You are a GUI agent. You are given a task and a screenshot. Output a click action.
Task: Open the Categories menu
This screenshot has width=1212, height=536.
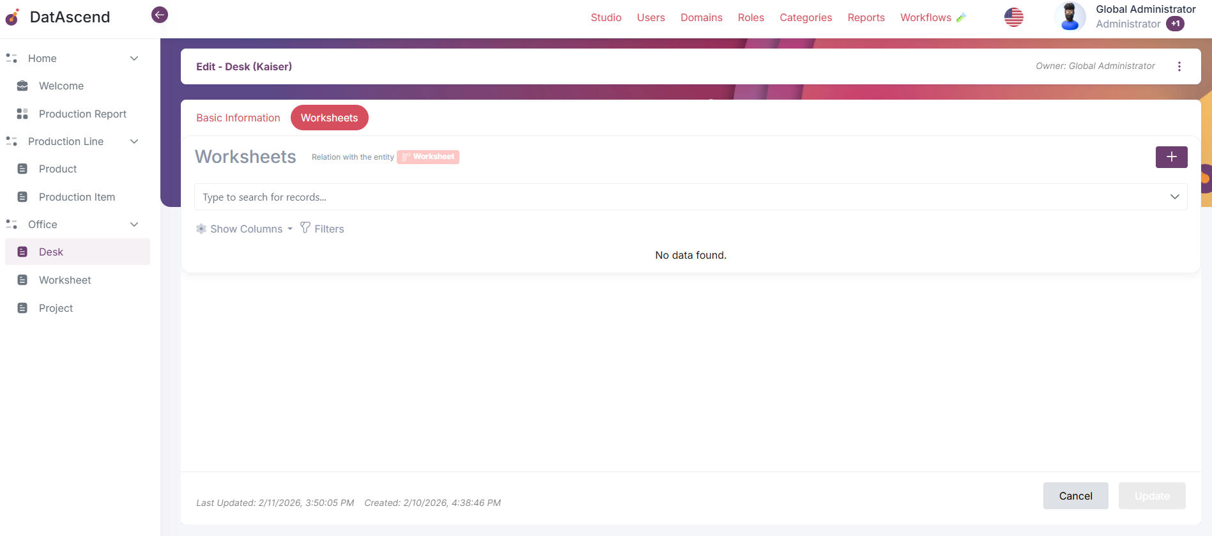[x=806, y=17]
